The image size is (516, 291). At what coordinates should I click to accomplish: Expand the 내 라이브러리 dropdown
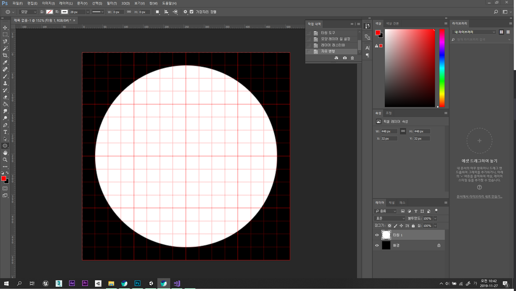[474, 32]
